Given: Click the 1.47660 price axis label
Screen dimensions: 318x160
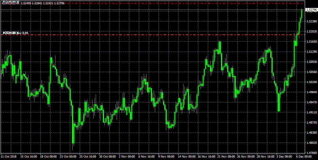Looking at the screenshot, I should [312, 153].
